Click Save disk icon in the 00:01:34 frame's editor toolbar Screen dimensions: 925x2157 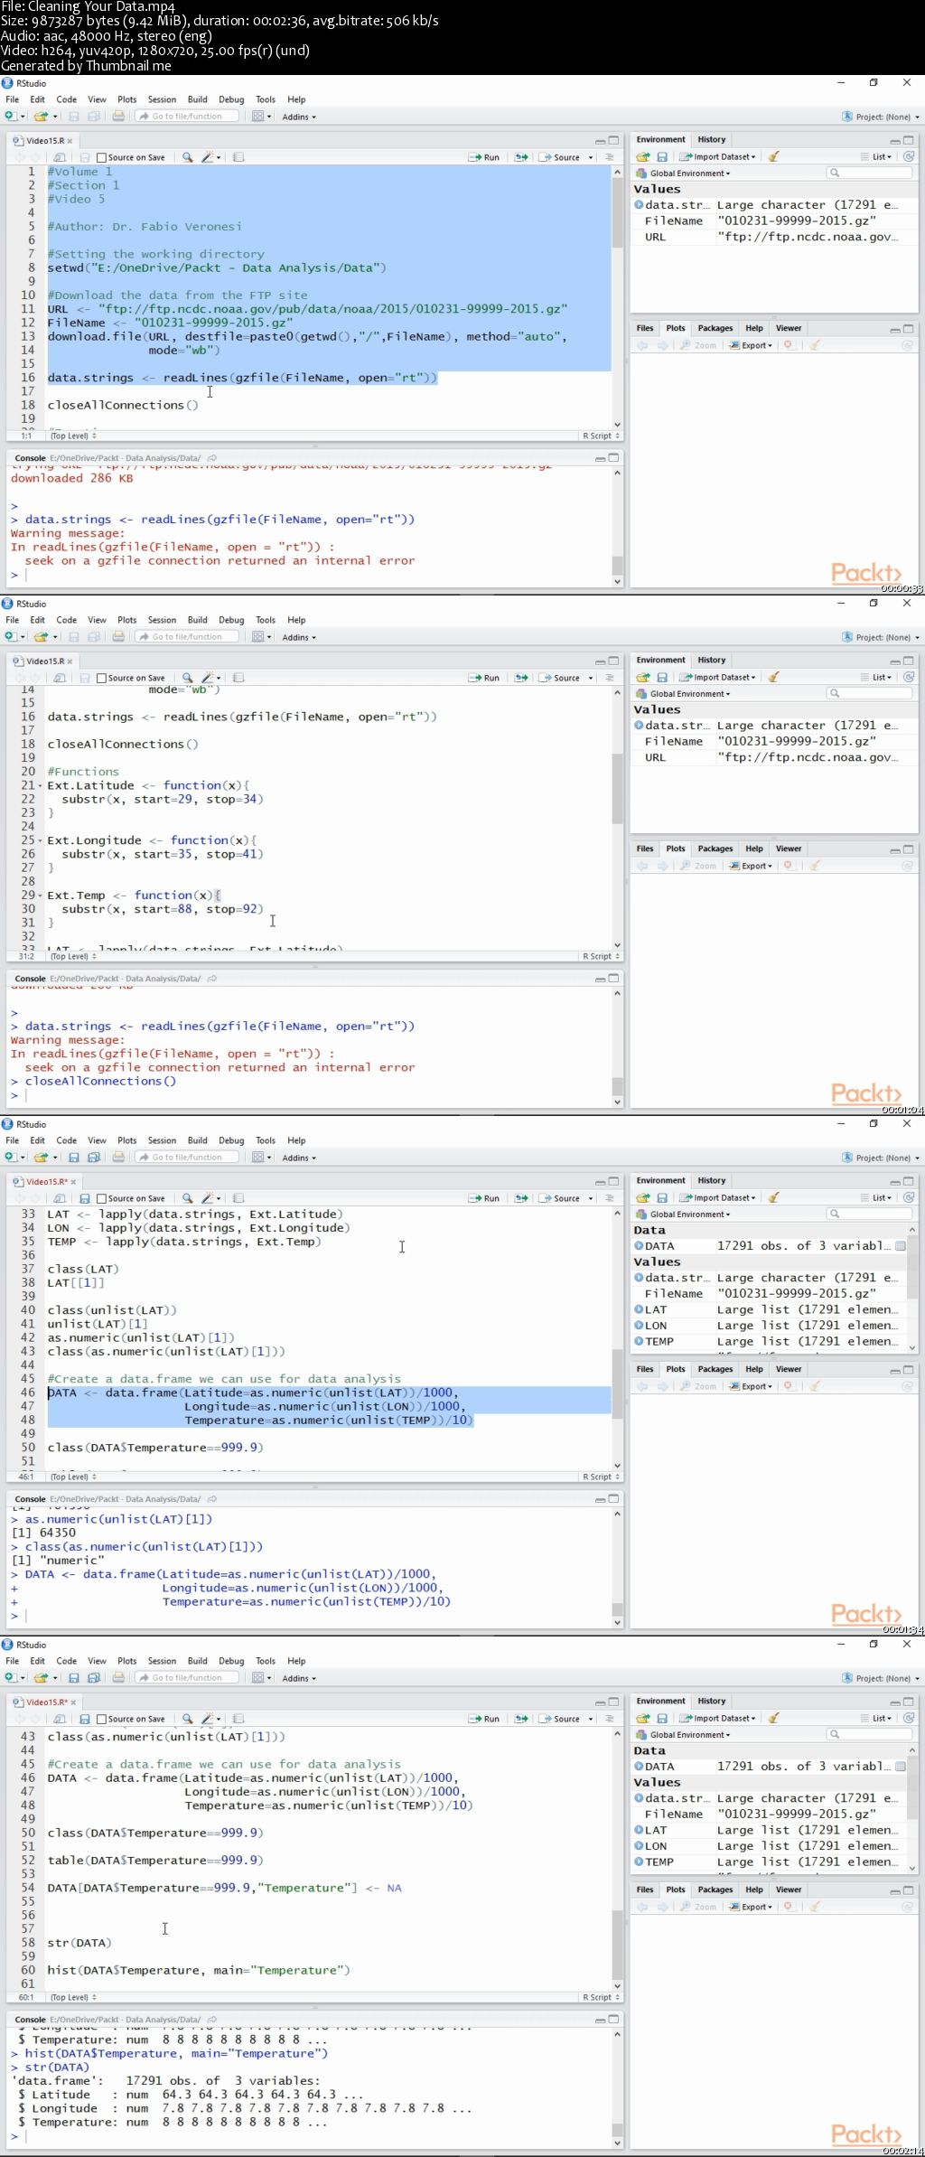click(84, 1198)
